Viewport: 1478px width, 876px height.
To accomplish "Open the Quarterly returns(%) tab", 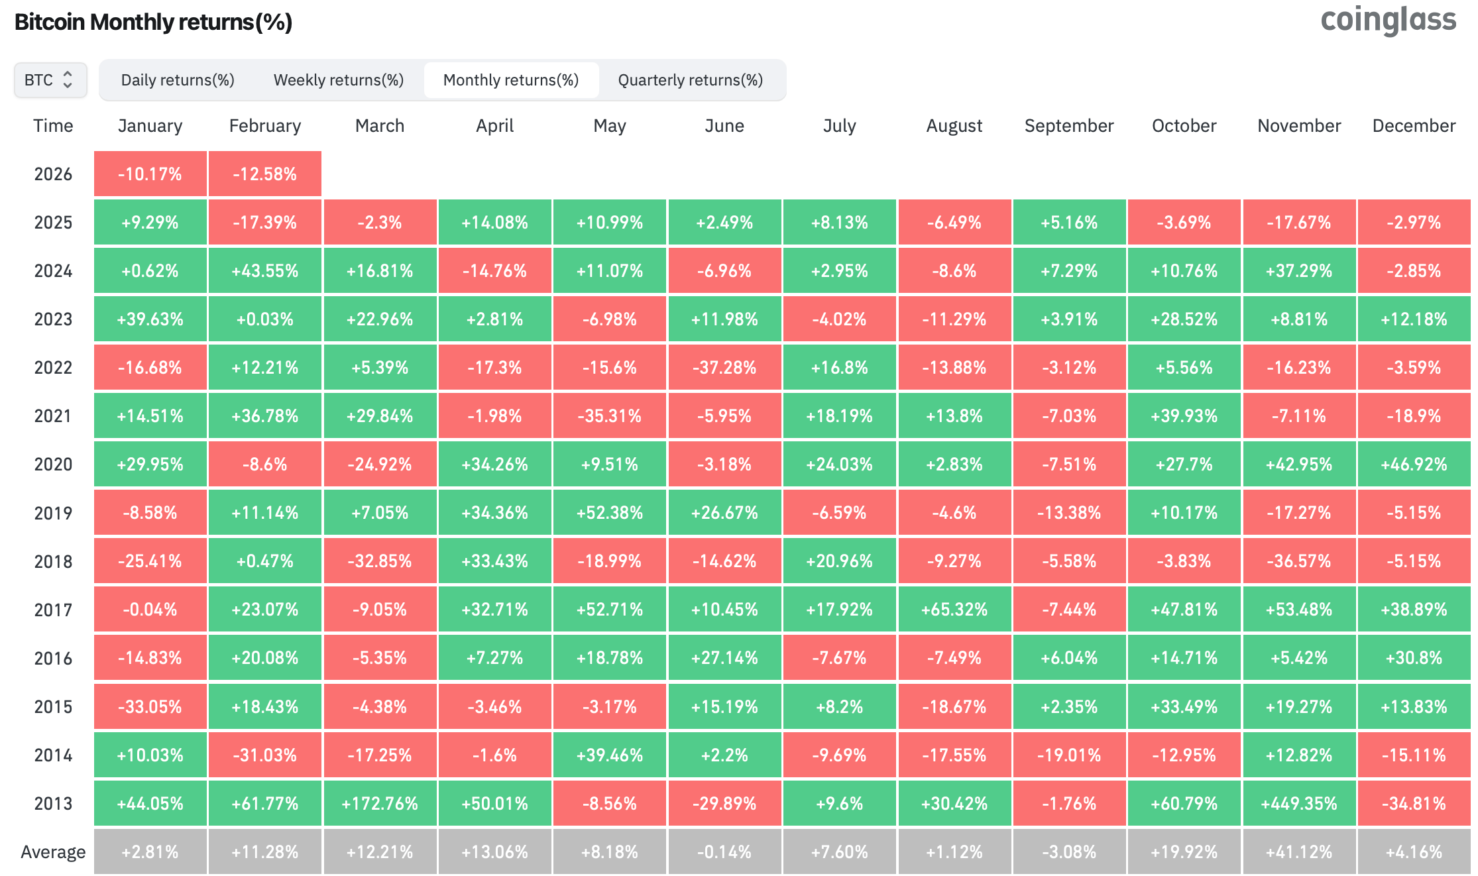I will 690,80.
